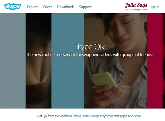This screenshot has width=165, height=121.
Task: Open the Prices menu
Action: pyautogui.click(x=48, y=7)
